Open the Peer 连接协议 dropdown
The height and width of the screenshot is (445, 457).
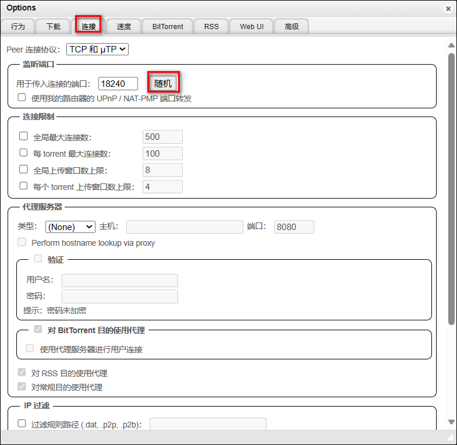[97, 50]
